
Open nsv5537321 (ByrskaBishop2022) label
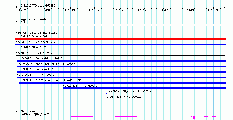click(128, 91)
